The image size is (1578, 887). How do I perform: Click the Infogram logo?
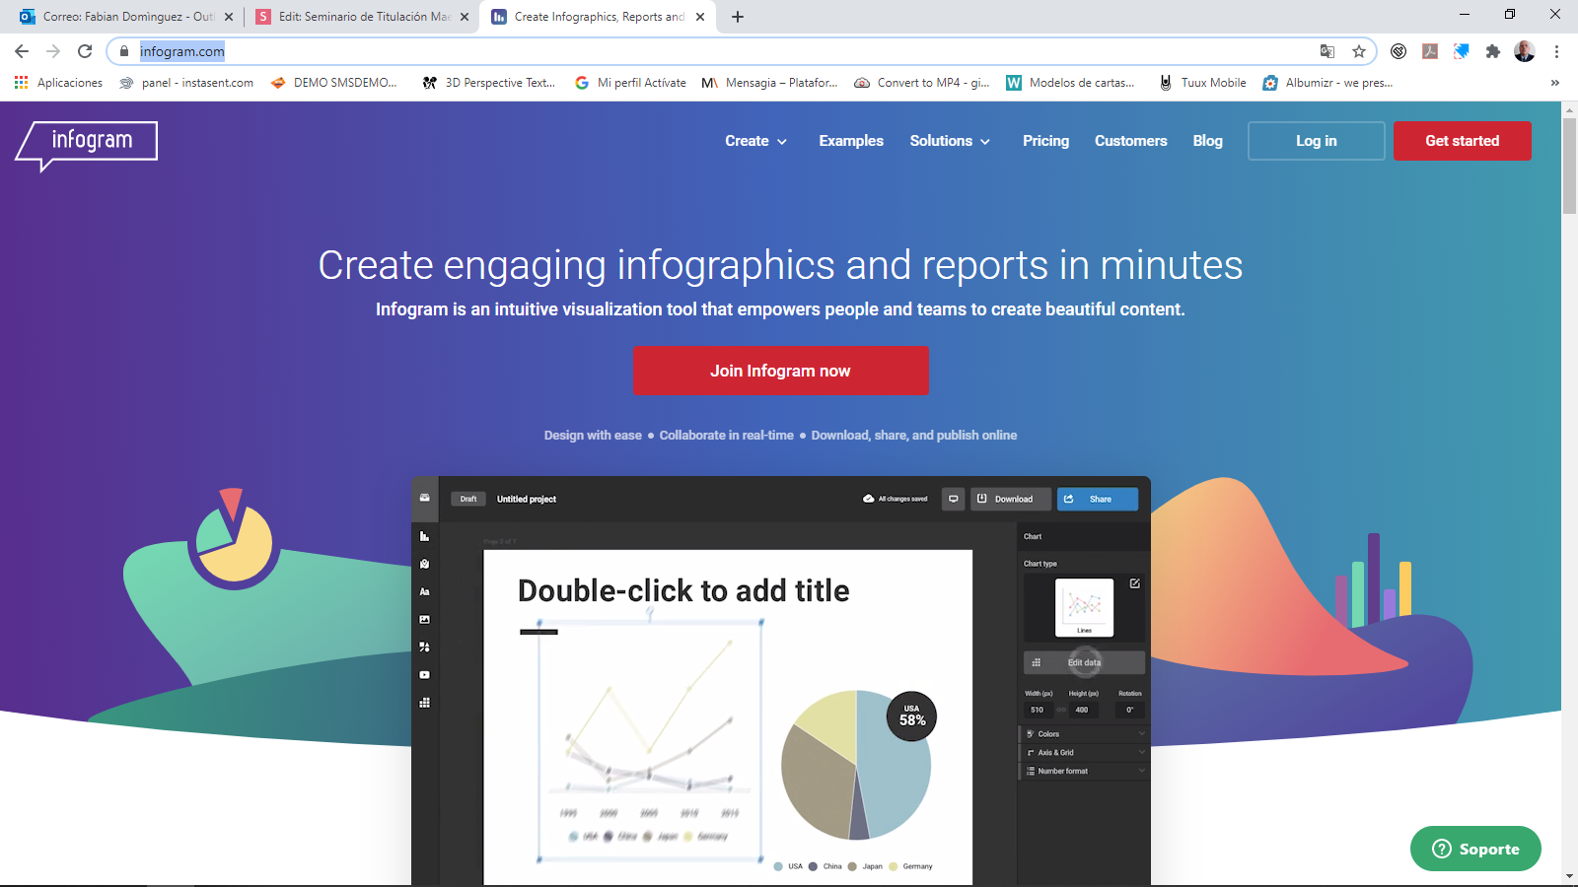point(87,144)
